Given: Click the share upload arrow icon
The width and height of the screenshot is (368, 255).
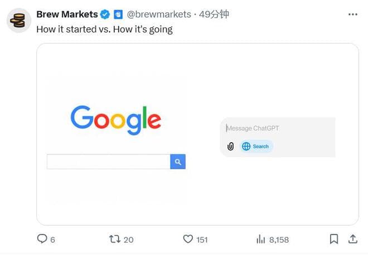Looking at the screenshot, I should (352, 239).
